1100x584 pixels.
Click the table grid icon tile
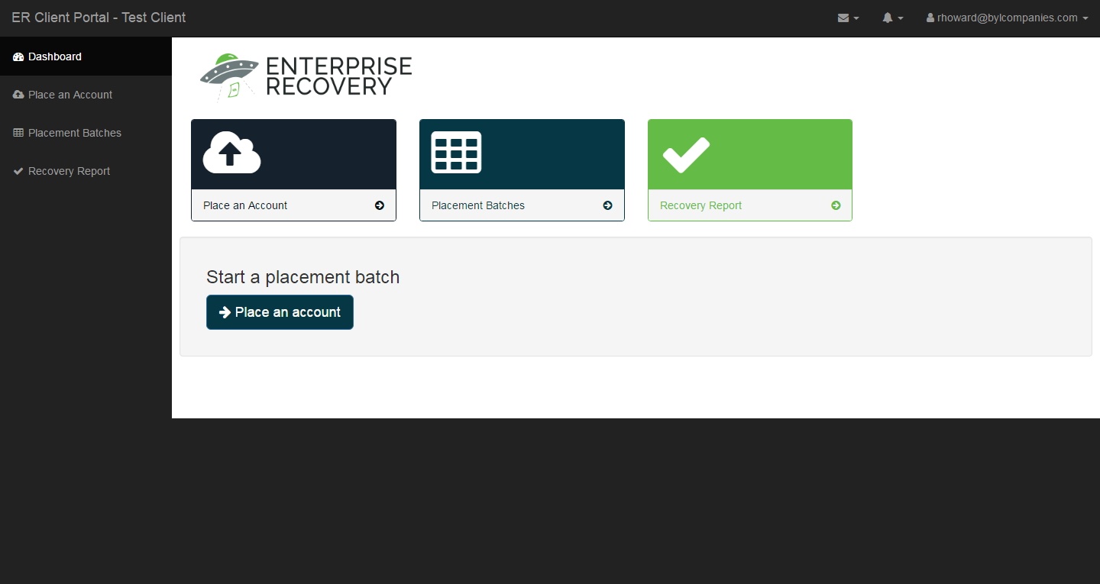click(456, 153)
